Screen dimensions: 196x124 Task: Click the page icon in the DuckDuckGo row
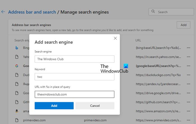point(17,75)
